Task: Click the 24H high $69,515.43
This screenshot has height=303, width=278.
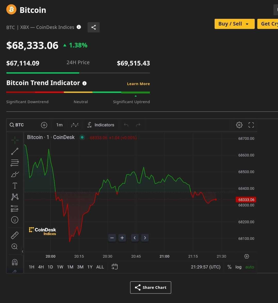Action: click(x=133, y=63)
